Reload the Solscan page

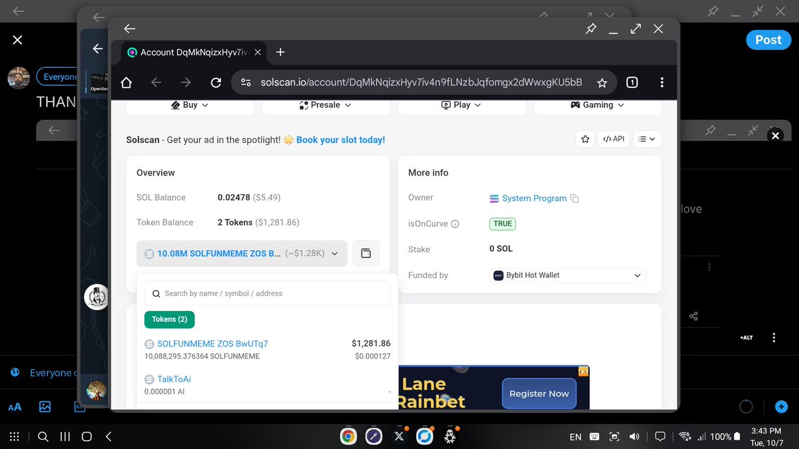[216, 82]
